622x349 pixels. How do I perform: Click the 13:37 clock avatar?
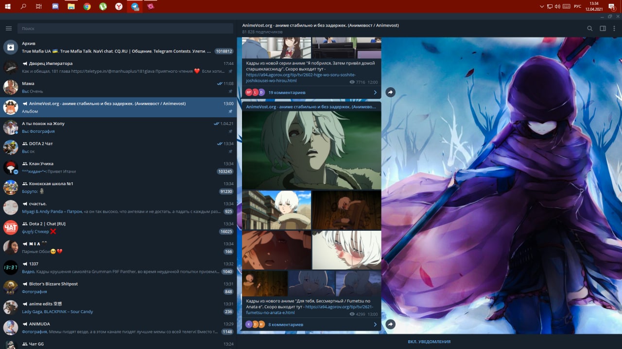pos(11,268)
